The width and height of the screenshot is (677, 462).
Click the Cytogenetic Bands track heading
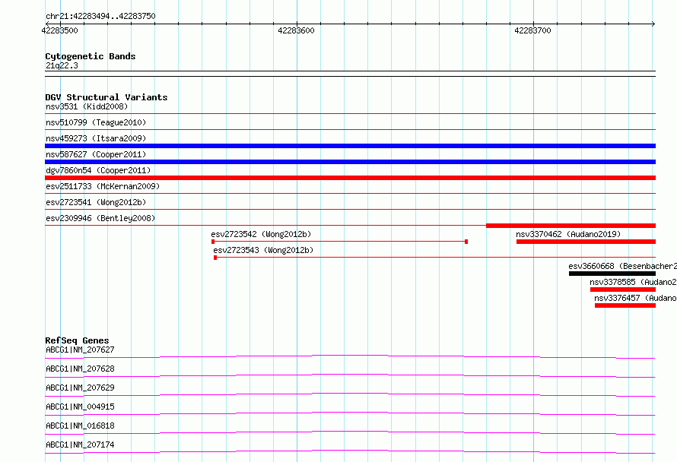91,56
